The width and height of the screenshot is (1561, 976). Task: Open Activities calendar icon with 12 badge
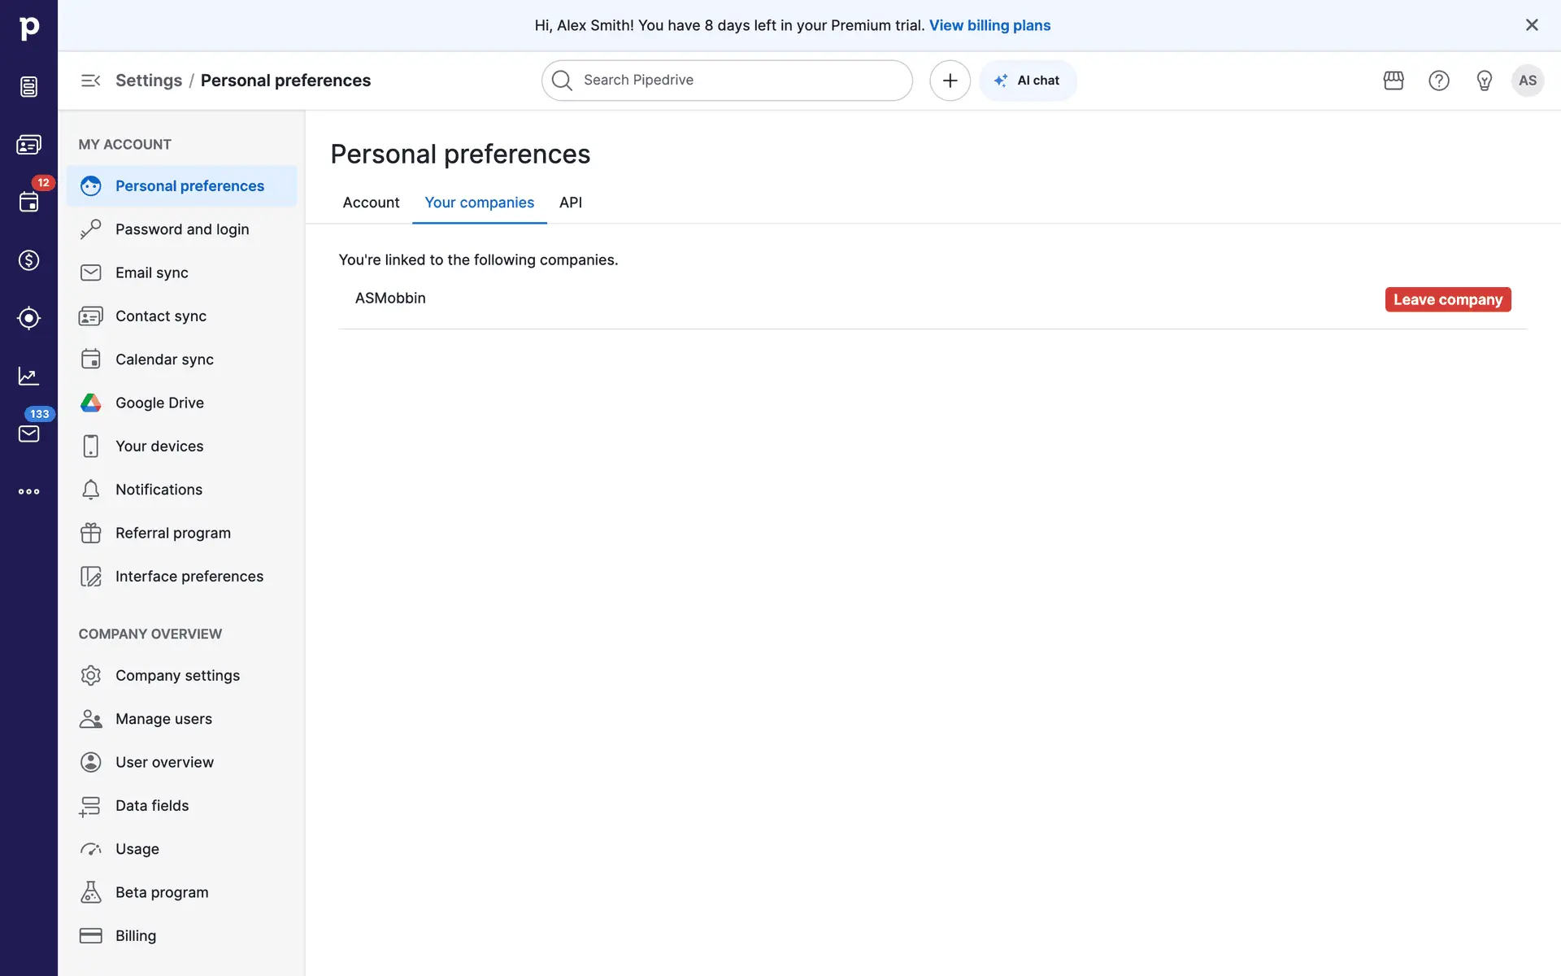coord(28,202)
